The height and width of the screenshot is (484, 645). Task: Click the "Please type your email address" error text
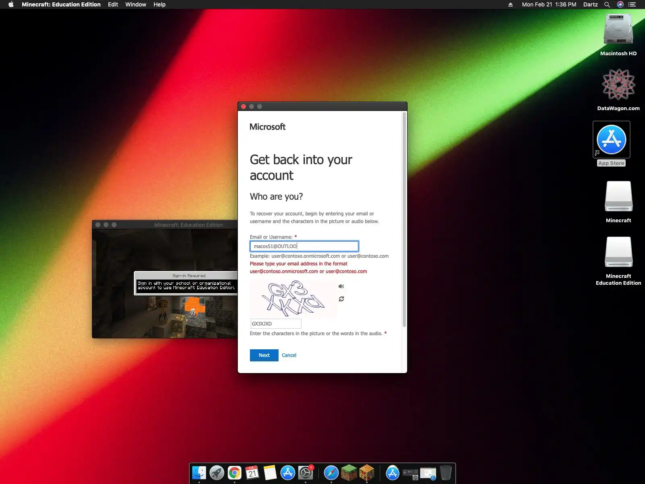308,267
